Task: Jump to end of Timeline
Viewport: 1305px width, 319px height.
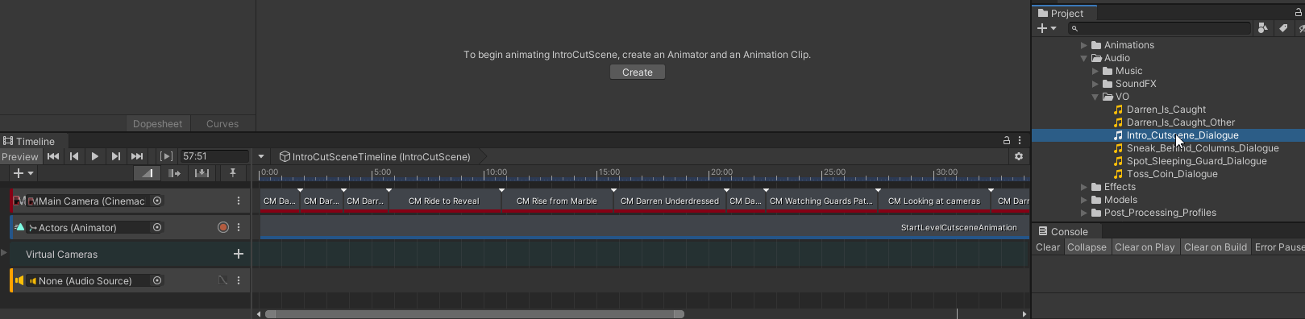Action: (137, 156)
